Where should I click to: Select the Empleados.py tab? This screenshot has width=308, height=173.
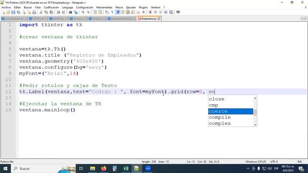coord(149,19)
